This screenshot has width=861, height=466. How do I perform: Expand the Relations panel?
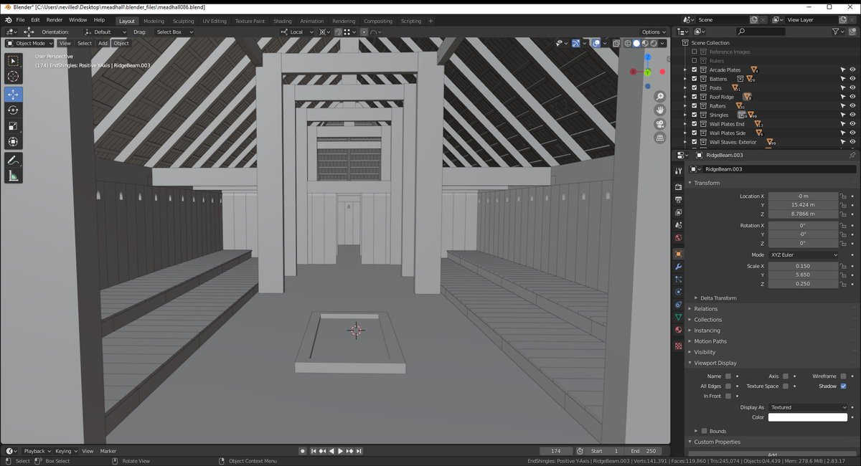(705, 309)
